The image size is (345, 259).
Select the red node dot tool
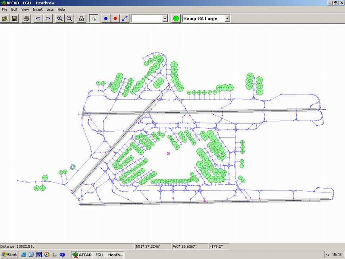pos(115,19)
